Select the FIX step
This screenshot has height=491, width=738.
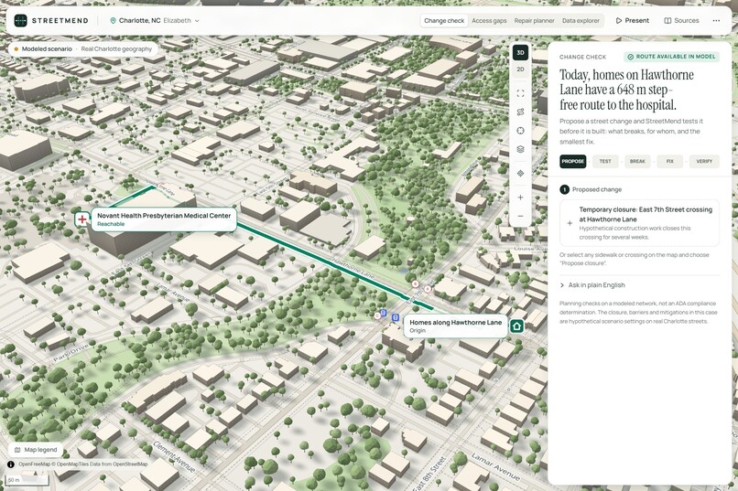tap(670, 161)
